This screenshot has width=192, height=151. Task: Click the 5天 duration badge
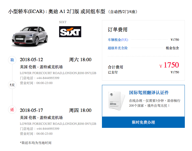[x=12, y=85]
